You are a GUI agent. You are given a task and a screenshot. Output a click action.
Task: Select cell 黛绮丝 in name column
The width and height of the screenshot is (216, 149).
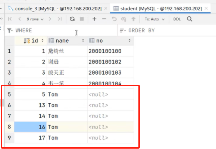pyautogui.click(x=67, y=51)
